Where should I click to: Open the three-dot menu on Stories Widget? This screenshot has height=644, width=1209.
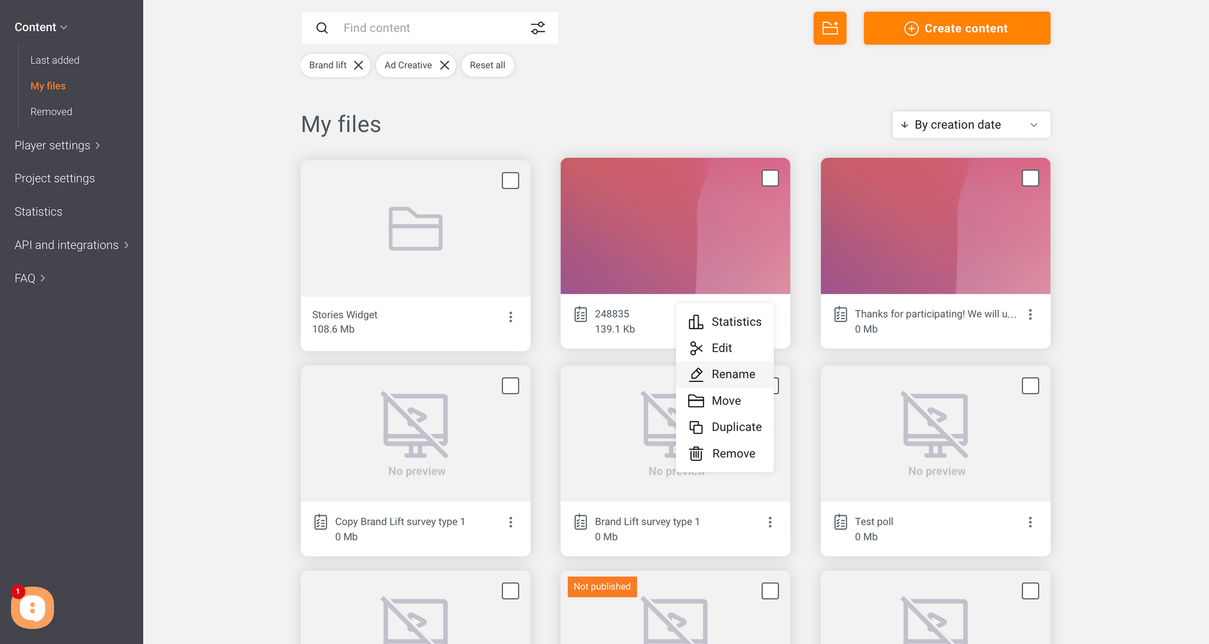[510, 317]
